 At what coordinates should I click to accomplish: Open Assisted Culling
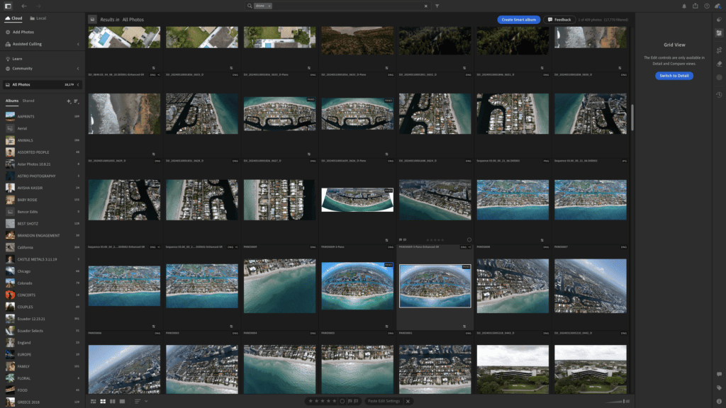(x=23, y=44)
